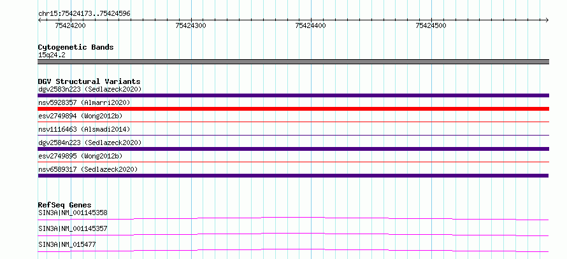Click the thin red line for esv2749894
Screen dimensions: 567x259
pos(293,122)
